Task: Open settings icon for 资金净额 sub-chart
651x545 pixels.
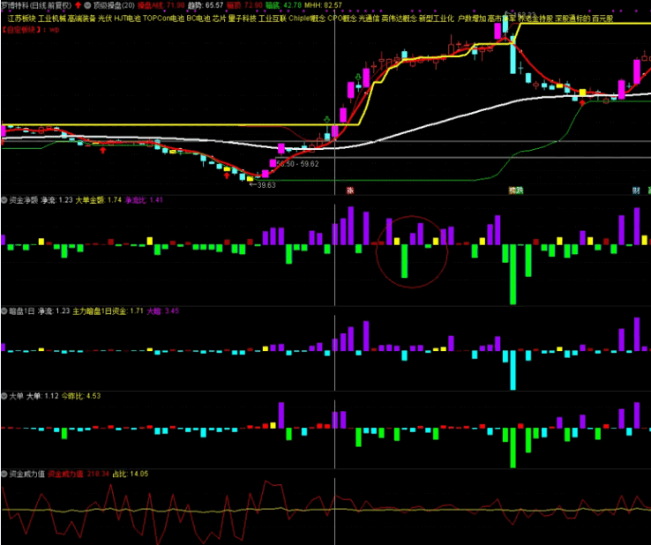Action: coord(4,200)
